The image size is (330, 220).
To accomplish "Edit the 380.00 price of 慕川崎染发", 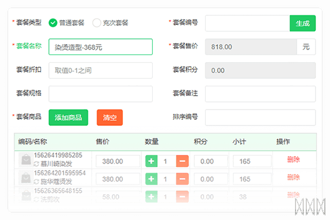I will point(118,161).
